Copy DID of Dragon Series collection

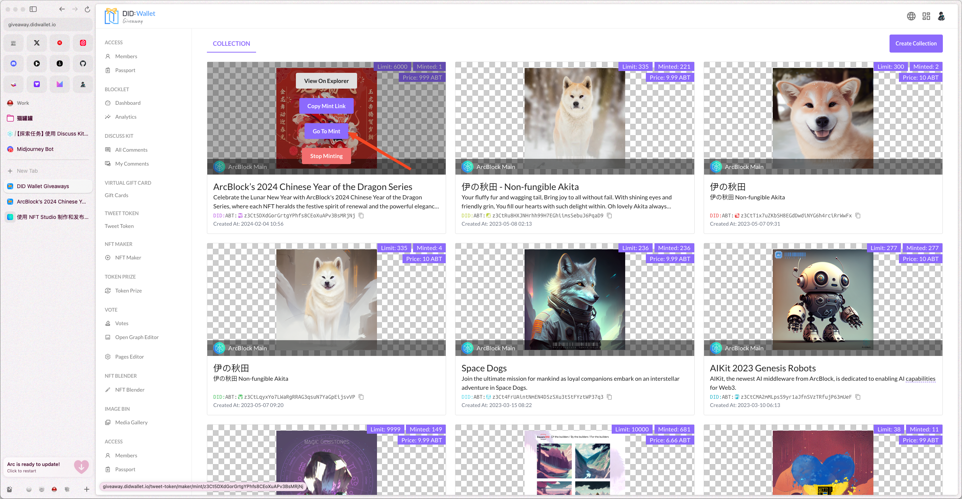click(x=361, y=216)
